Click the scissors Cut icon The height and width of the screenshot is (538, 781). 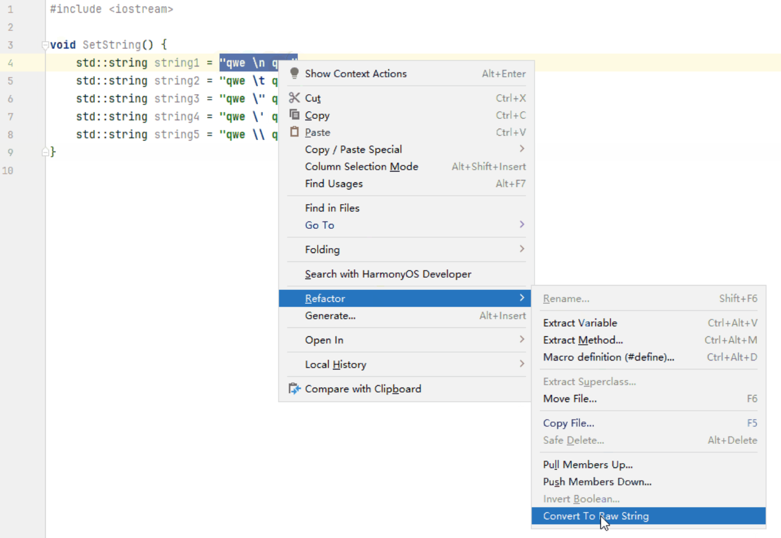295,98
